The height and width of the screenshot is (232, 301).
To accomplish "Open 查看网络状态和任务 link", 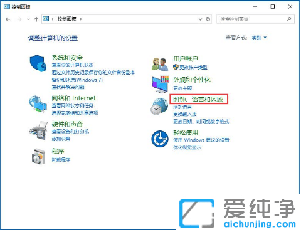I will click(73, 106).
